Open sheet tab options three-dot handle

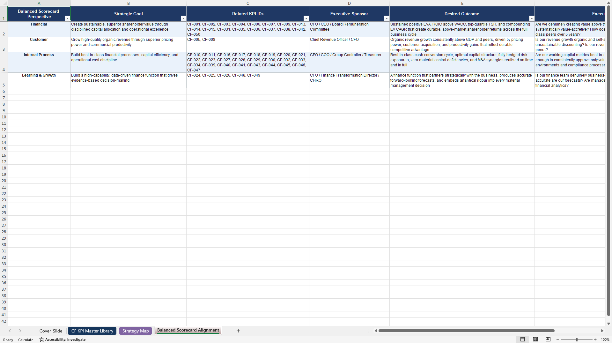pyautogui.click(x=368, y=331)
